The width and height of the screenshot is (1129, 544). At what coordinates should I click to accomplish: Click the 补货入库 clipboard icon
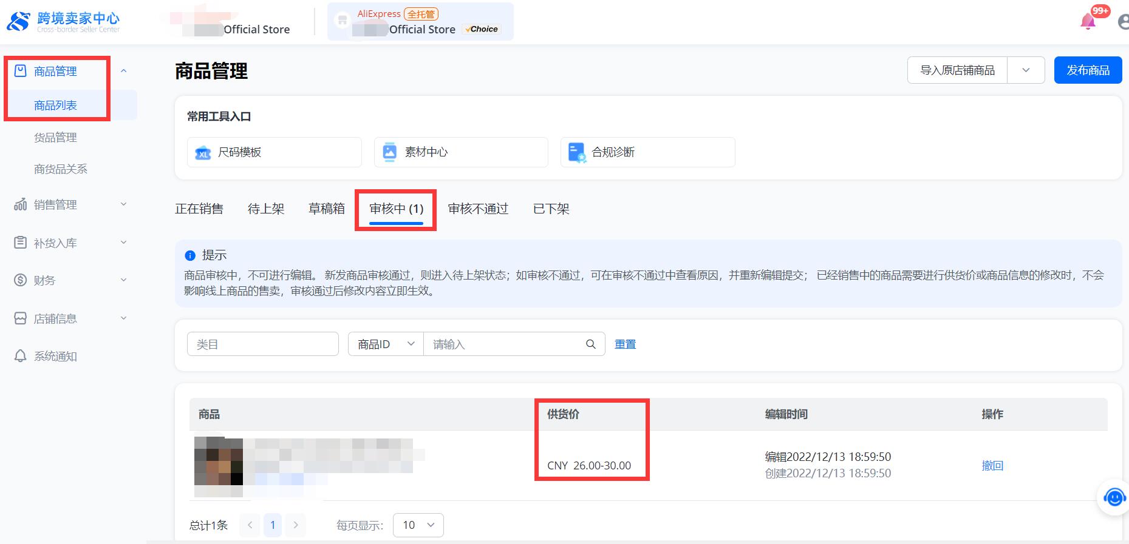click(21, 243)
